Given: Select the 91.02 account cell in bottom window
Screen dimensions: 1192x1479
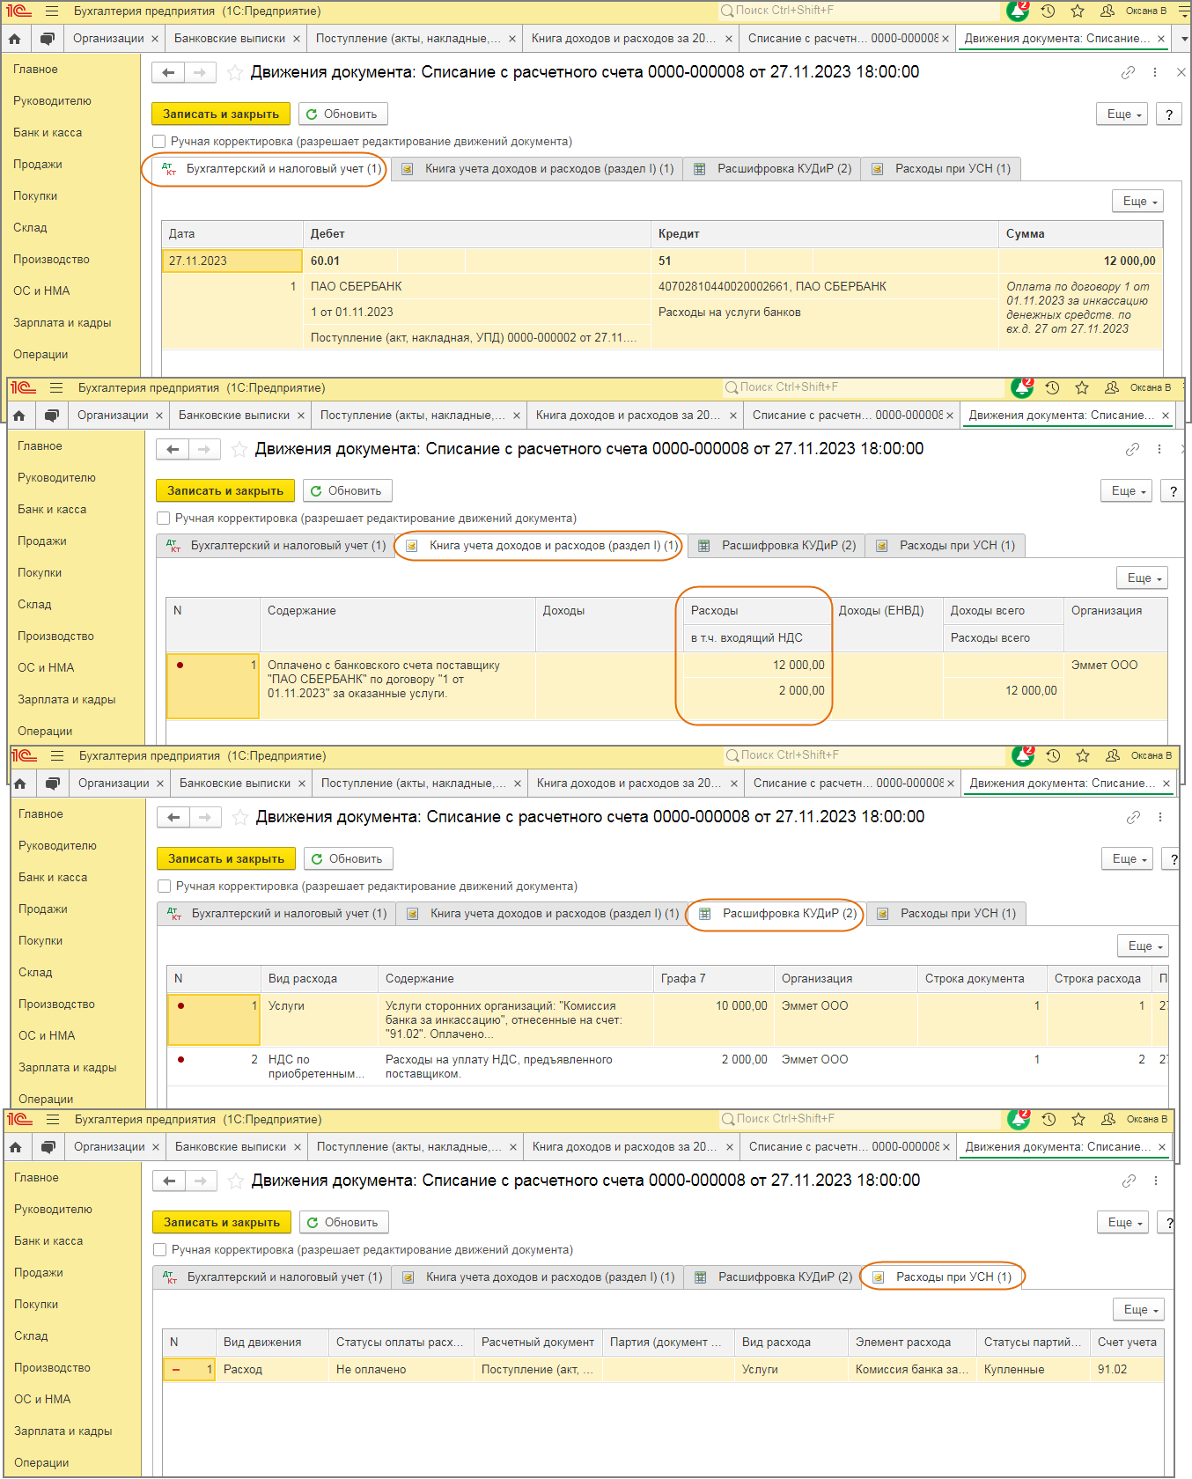Looking at the screenshot, I should pos(1127,1370).
